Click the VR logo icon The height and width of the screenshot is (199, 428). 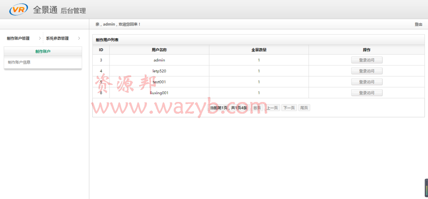click(x=19, y=9)
